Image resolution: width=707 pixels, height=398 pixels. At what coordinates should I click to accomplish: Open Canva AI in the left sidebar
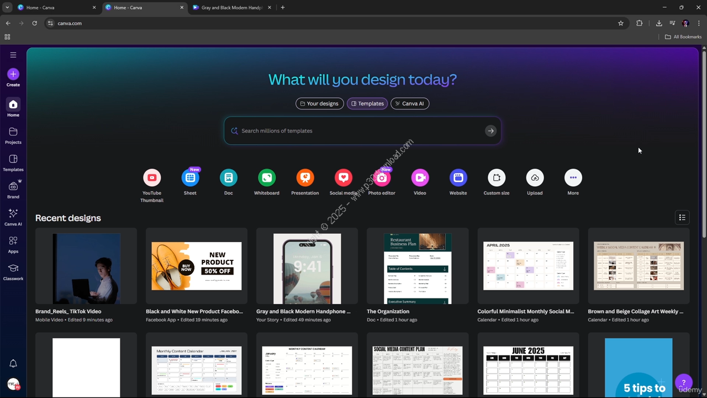point(13,217)
